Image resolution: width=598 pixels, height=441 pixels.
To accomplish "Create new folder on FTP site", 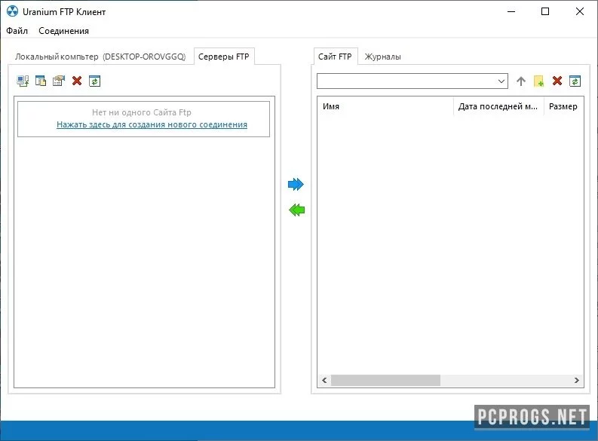I will click(538, 81).
